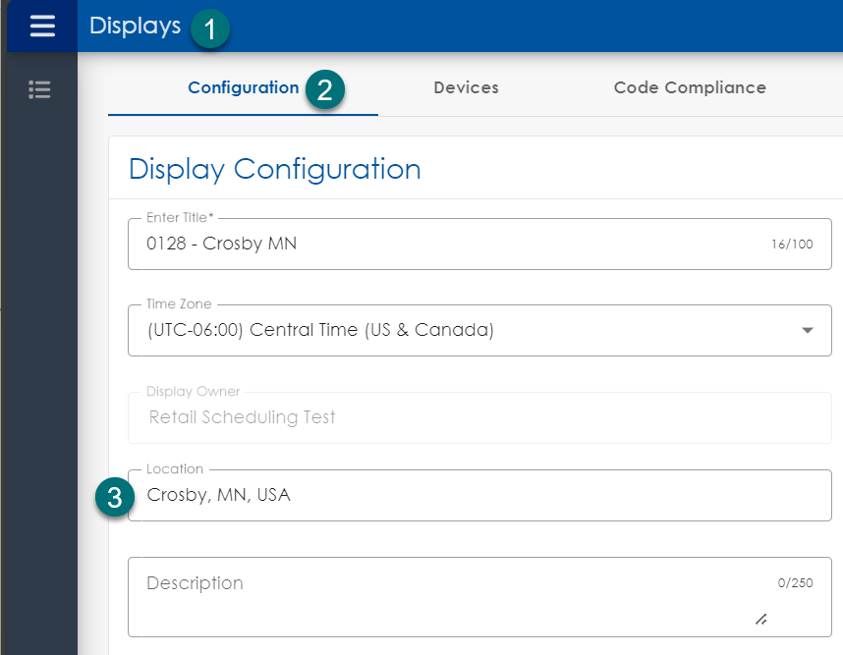The width and height of the screenshot is (843, 655).
Task: Open the hamburger navigation menu
Action: click(x=40, y=26)
